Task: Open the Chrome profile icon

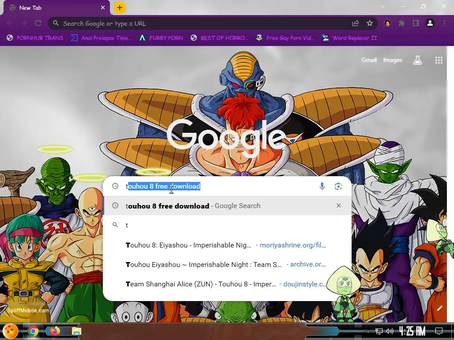Action: click(x=430, y=23)
